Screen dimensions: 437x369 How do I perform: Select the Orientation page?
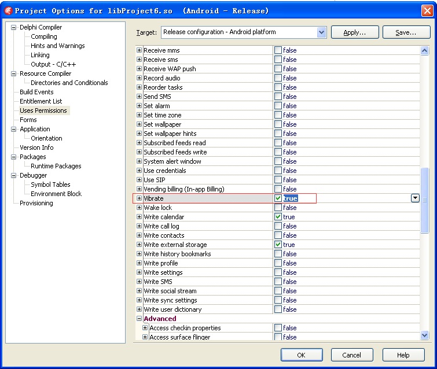(x=46, y=138)
